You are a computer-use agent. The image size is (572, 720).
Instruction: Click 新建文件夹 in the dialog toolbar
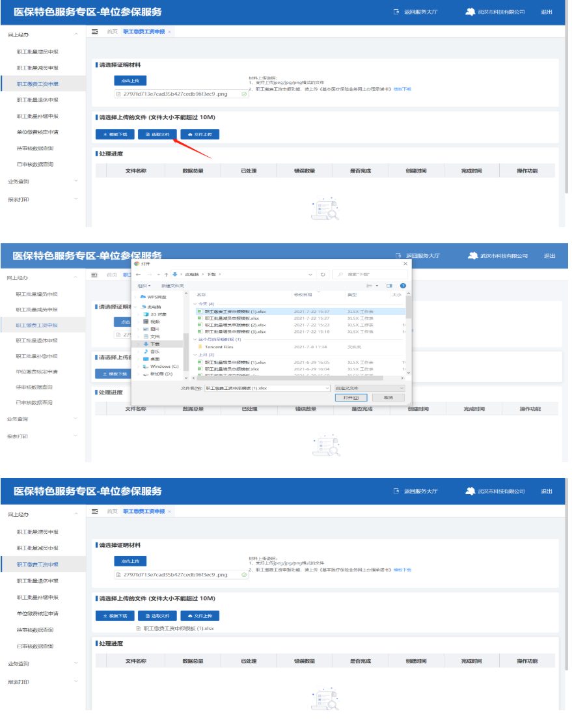point(172,286)
